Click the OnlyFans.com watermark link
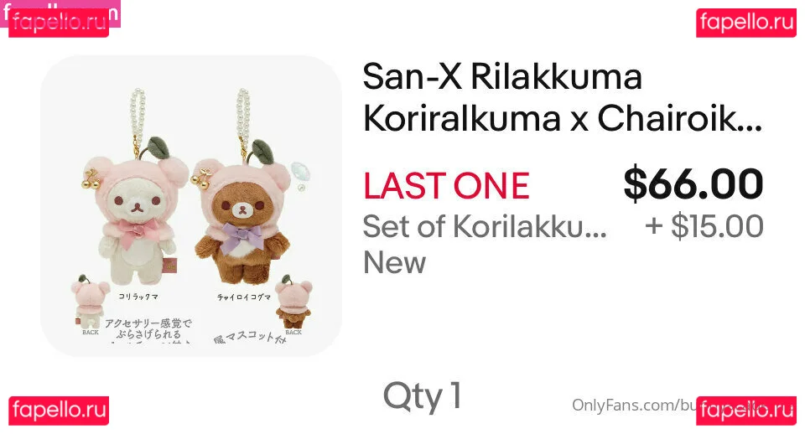 tap(634, 406)
